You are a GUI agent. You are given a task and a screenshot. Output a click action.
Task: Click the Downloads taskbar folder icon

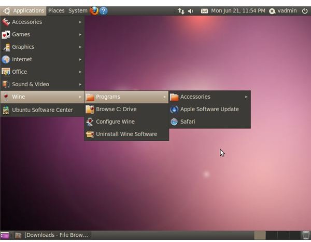[x=18, y=235]
